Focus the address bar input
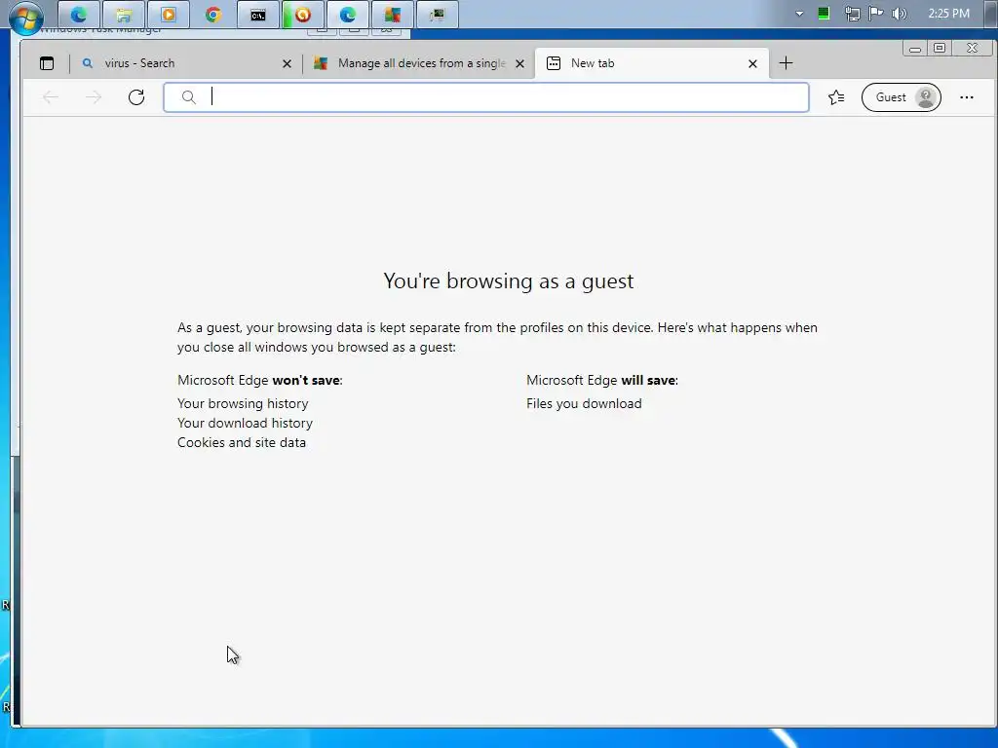The image size is (998, 748). pos(486,97)
